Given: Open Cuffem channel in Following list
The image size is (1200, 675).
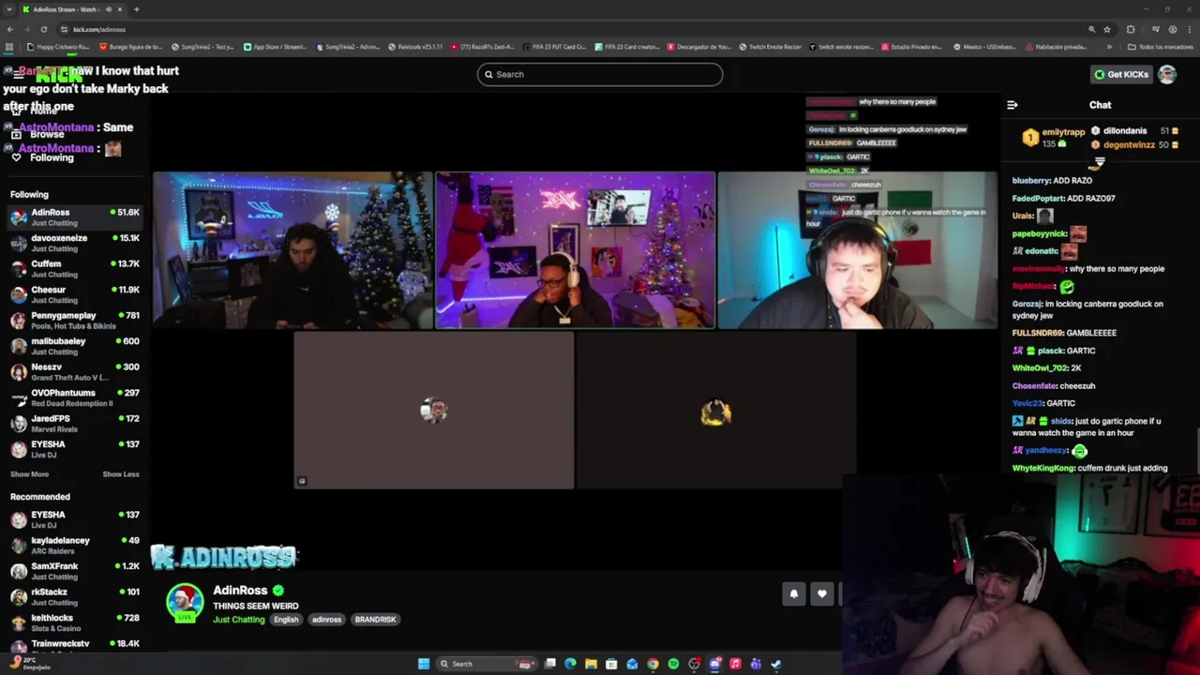Looking at the screenshot, I should [x=75, y=269].
